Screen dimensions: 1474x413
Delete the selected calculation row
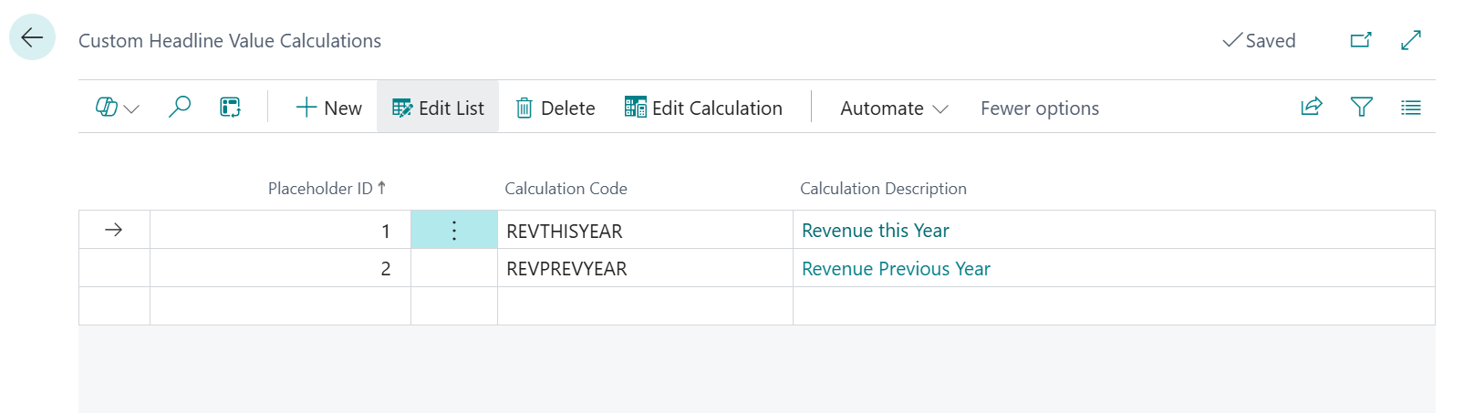pyautogui.click(x=555, y=108)
